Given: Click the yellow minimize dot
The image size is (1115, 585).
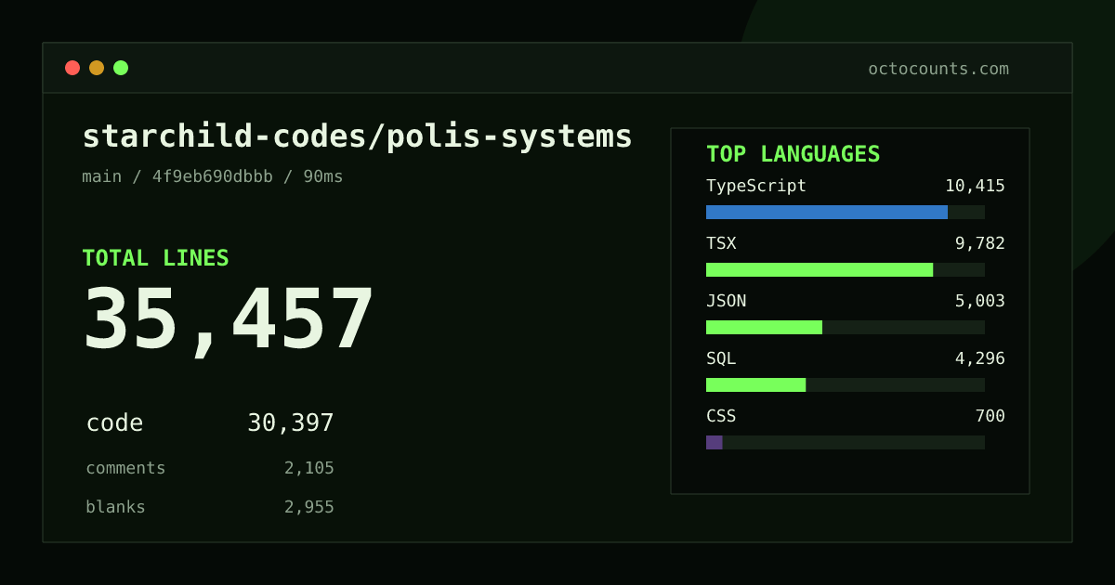Looking at the screenshot, I should pos(97,68).
